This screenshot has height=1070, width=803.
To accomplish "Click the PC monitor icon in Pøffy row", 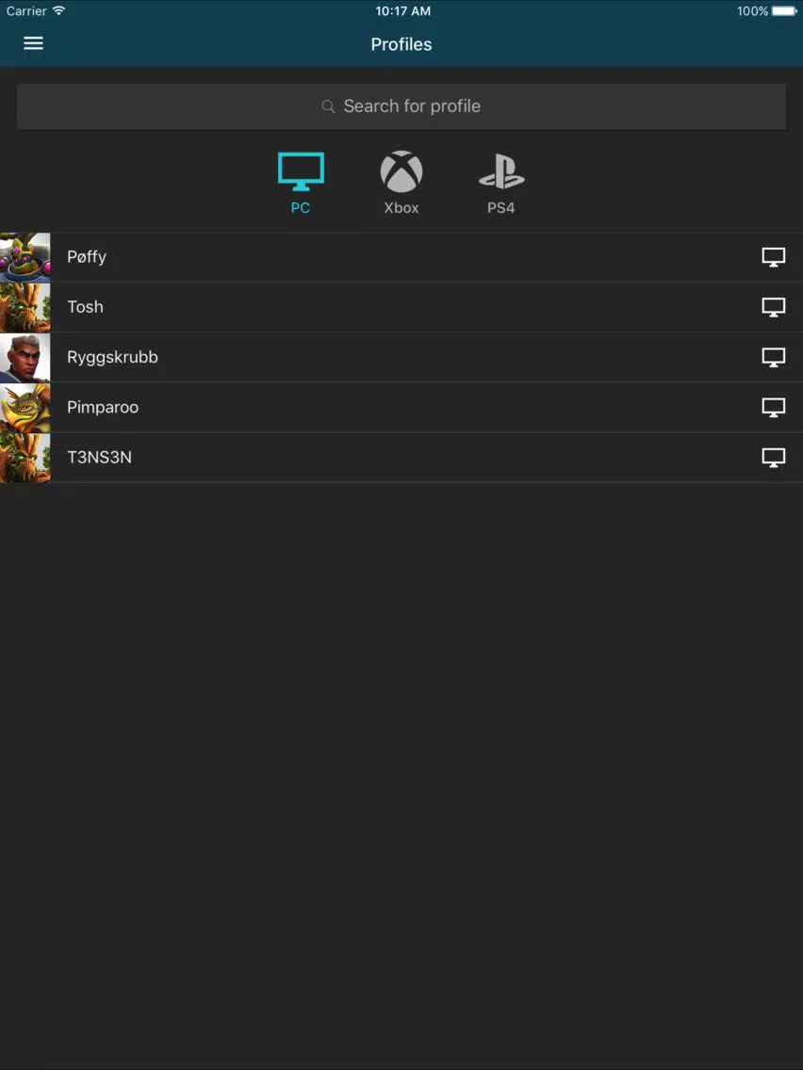I will [x=774, y=257].
